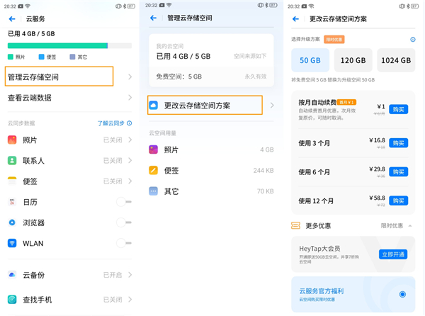Buy the 按月自动续费 ¥1 plan
The height and width of the screenshot is (316, 425).
(398, 110)
